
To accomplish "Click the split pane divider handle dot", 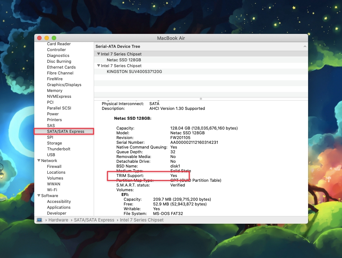I will coord(201,99).
